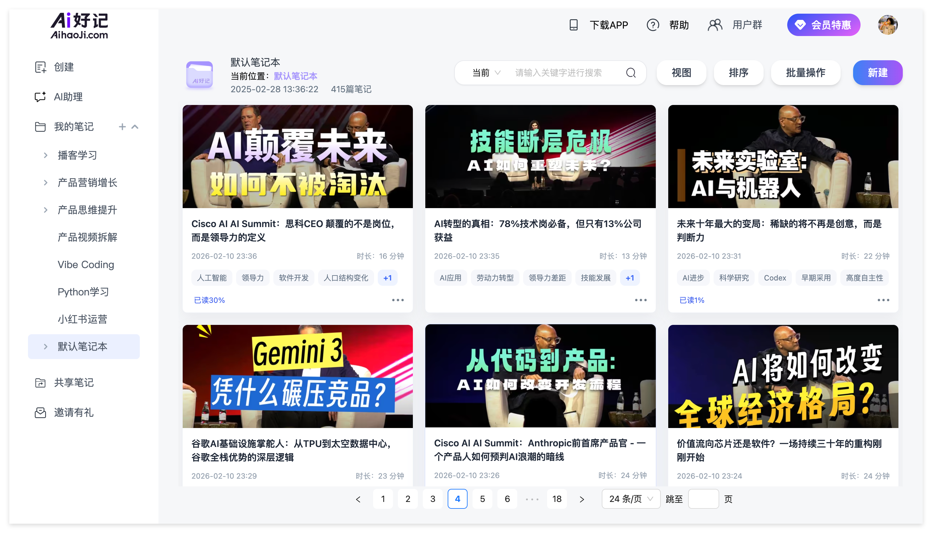Go to page 18

pyautogui.click(x=557, y=499)
